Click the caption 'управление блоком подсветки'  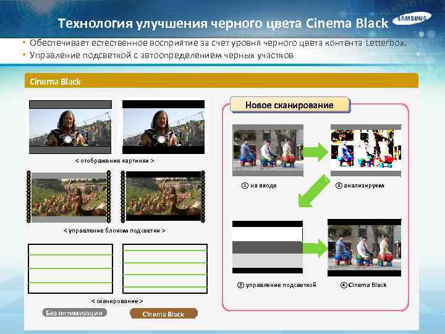[x=114, y=231]
